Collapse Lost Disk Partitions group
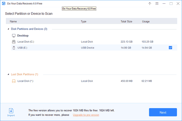 pos(8,74)
